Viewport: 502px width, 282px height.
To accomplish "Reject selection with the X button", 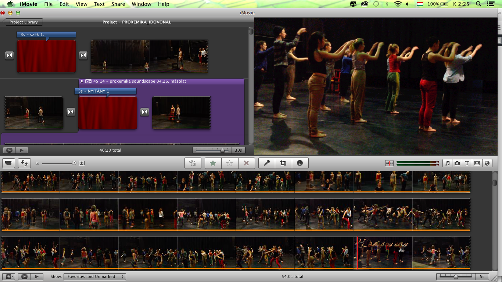I will coord(246,163).
